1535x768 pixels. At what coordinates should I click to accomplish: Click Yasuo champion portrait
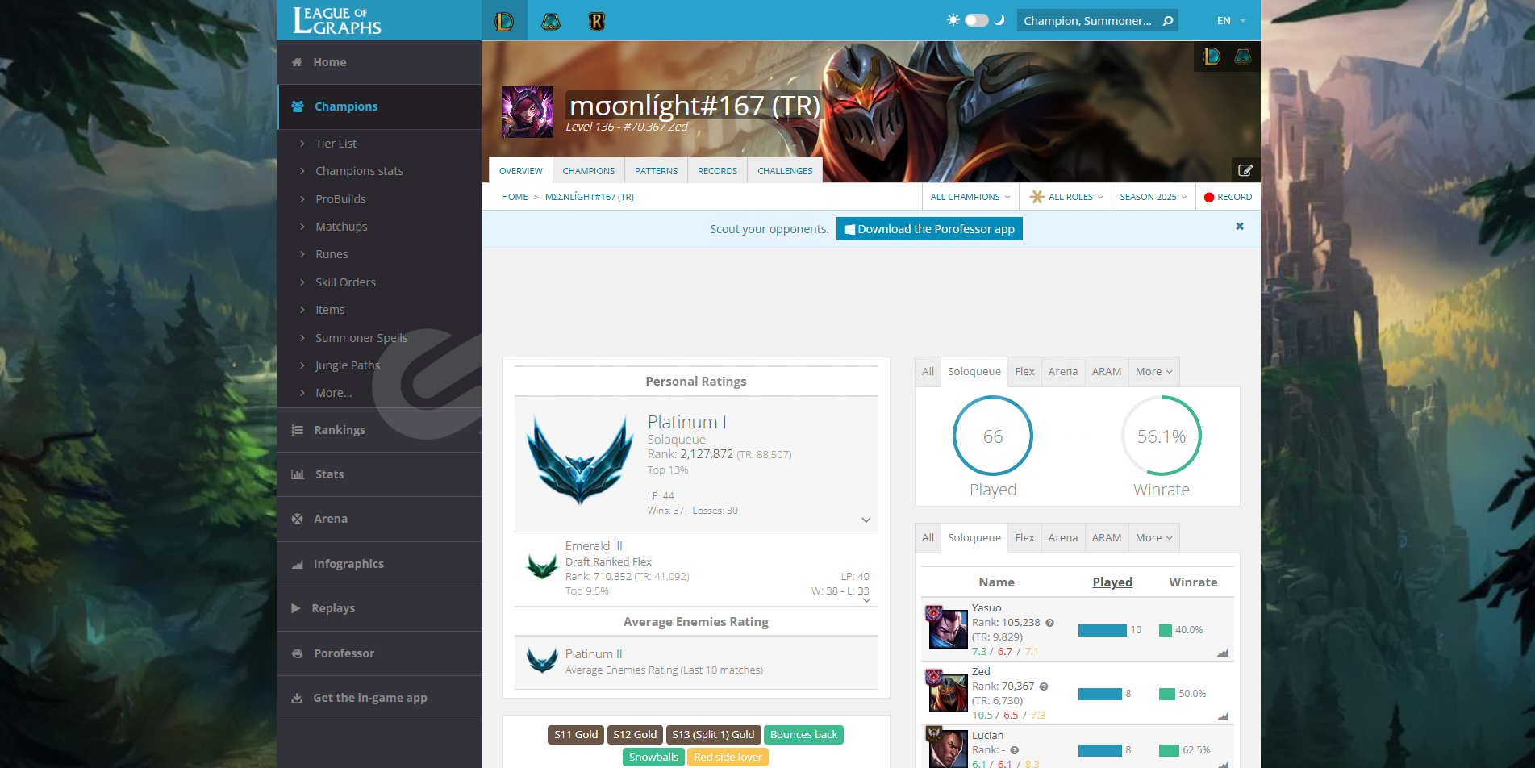click(x=948, y=628)
